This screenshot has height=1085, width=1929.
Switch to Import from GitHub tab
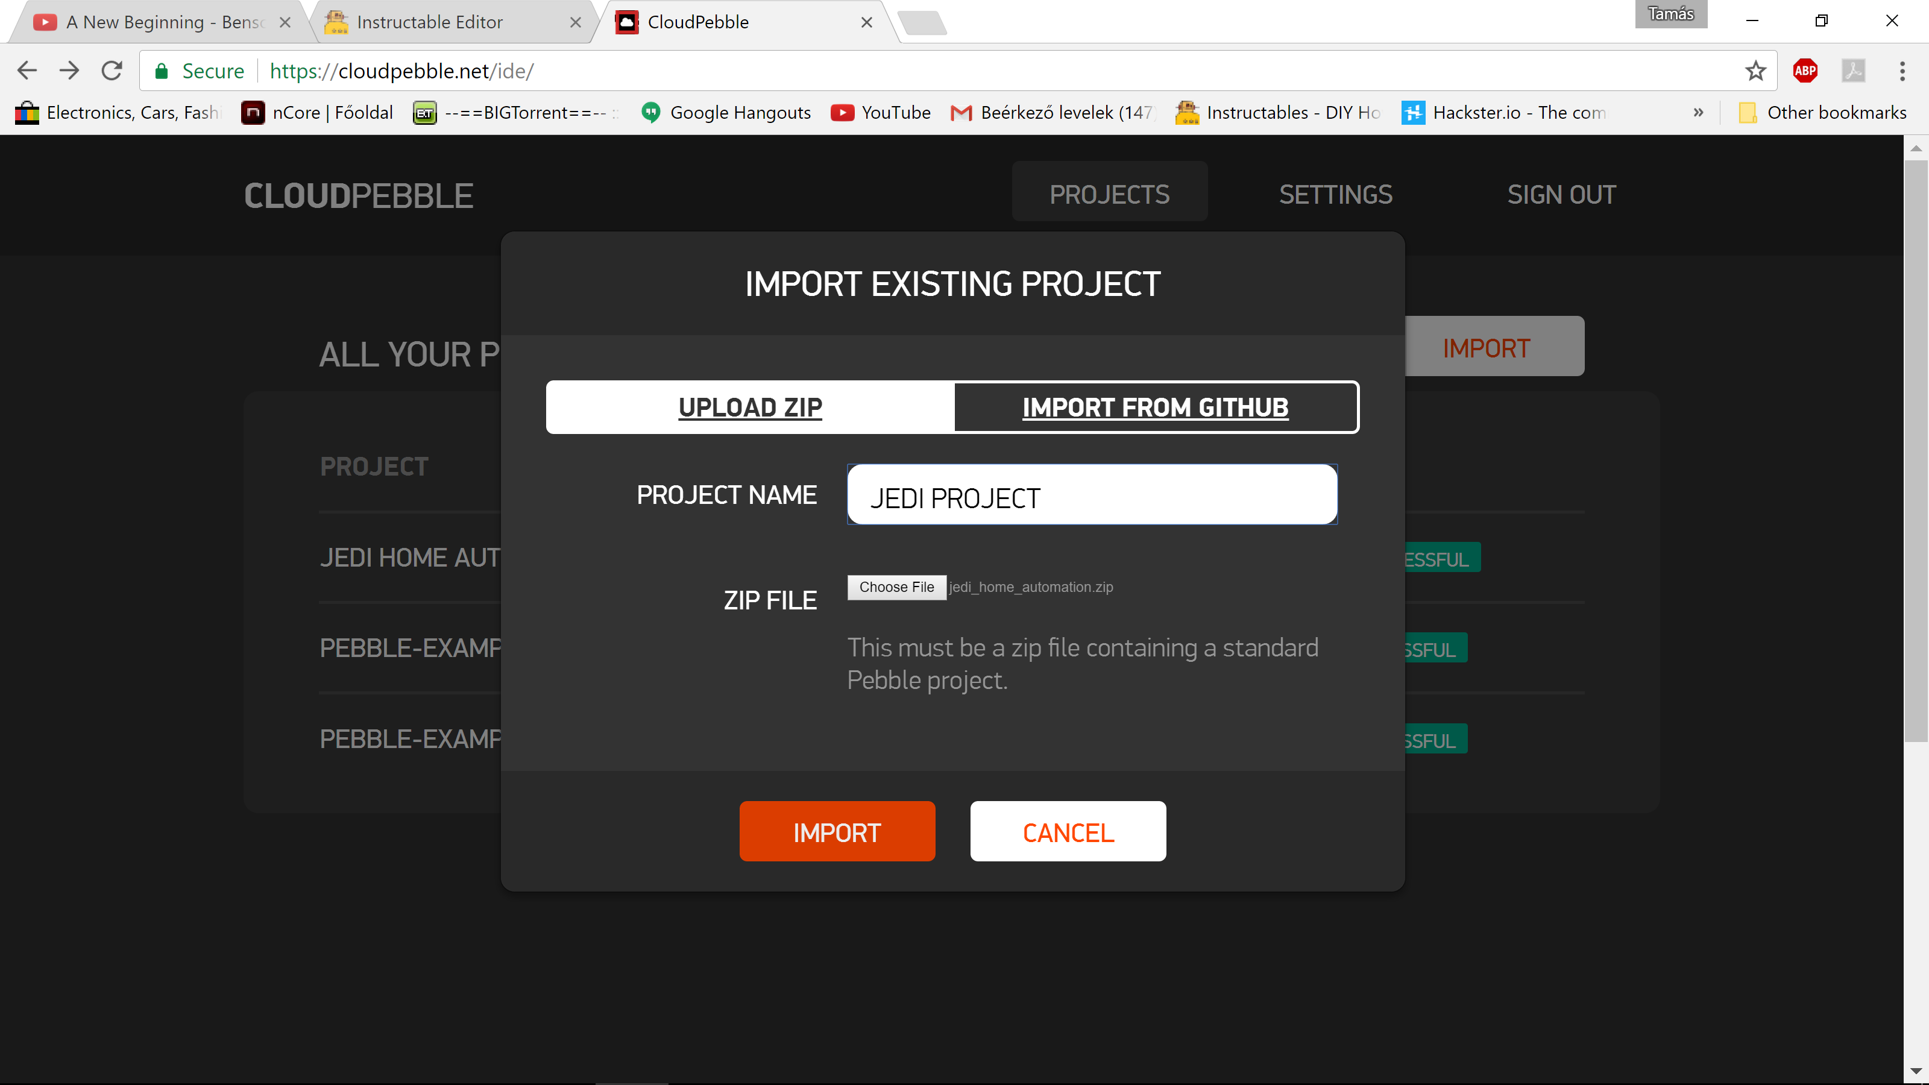tap(1156, 407)
